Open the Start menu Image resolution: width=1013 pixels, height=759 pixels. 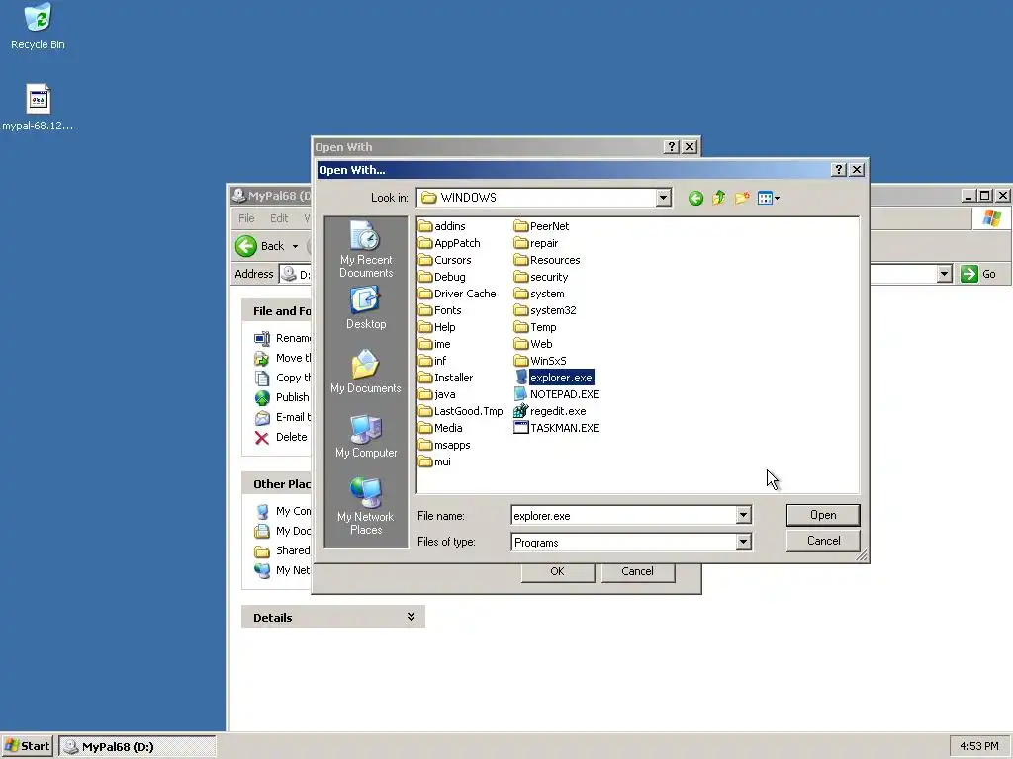pos(27,747)
